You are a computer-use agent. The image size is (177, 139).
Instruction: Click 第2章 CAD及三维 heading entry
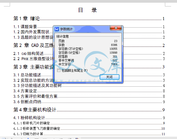[33, 45]
